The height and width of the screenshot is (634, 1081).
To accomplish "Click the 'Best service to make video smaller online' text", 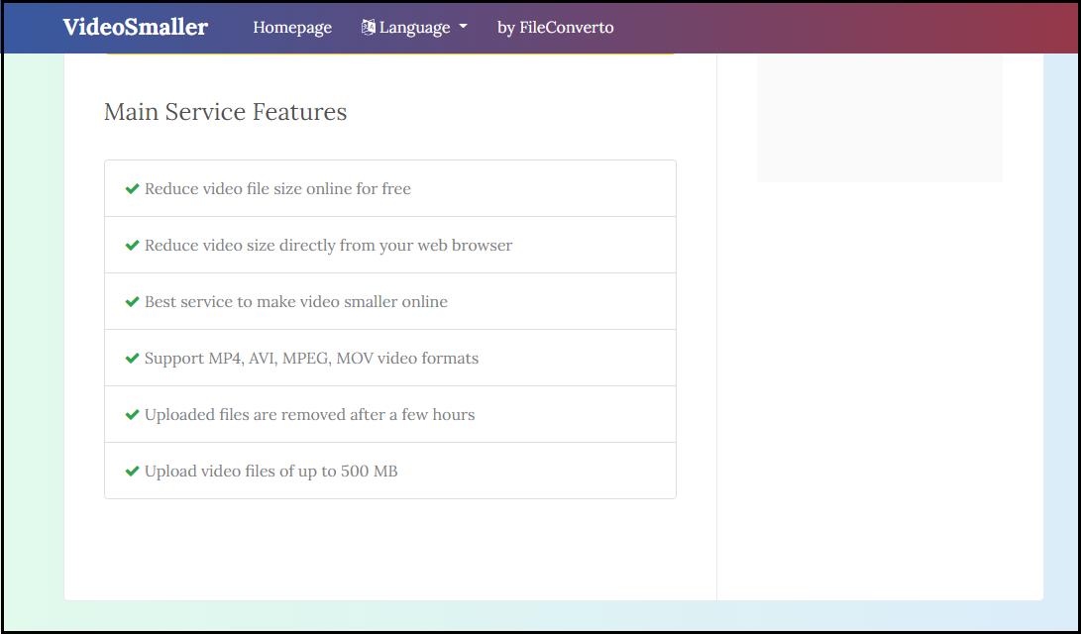I will (x=295, y=302).
